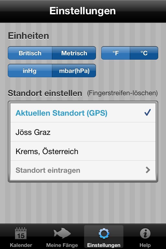Choose Aktuellen Standort (GPS) location
The height and width of the screenshot is (249, 166).
[61, 113]
